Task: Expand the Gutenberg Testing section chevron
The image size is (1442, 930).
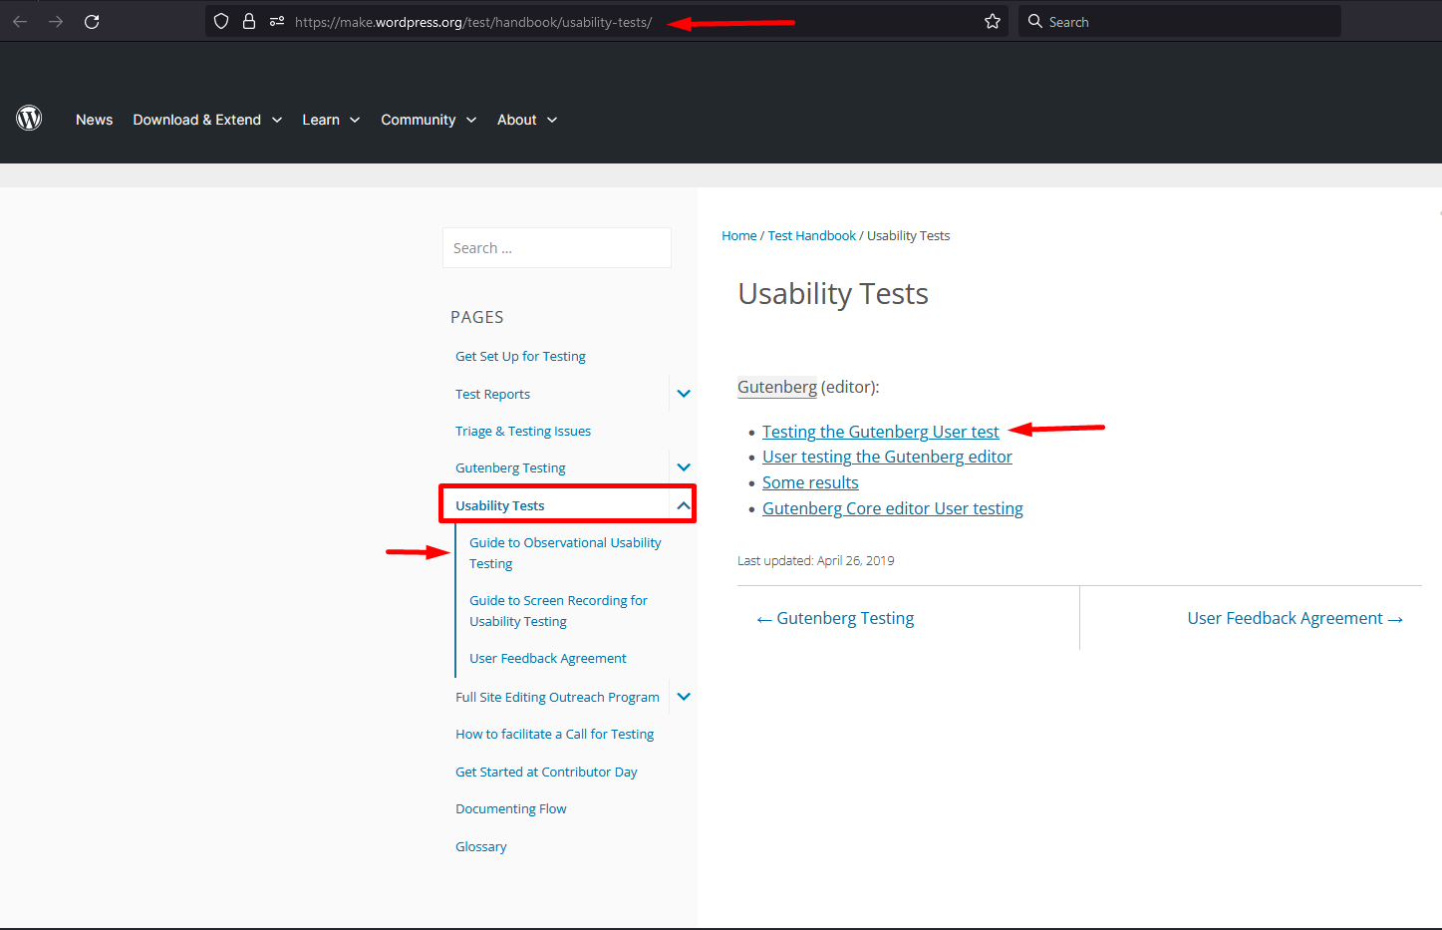Action: pos(684,467)
